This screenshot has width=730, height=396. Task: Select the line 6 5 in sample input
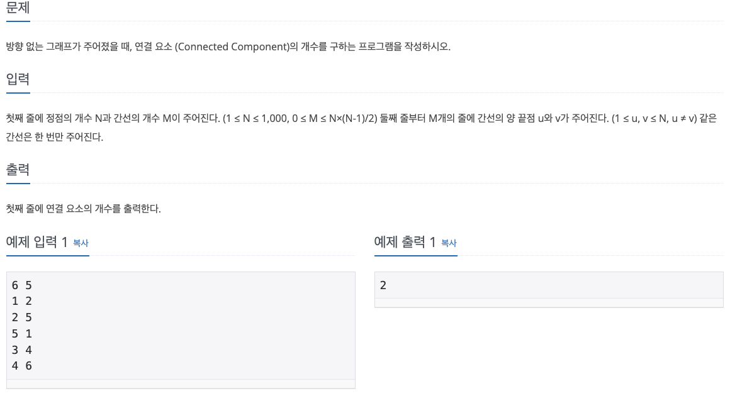click(21, 285)
